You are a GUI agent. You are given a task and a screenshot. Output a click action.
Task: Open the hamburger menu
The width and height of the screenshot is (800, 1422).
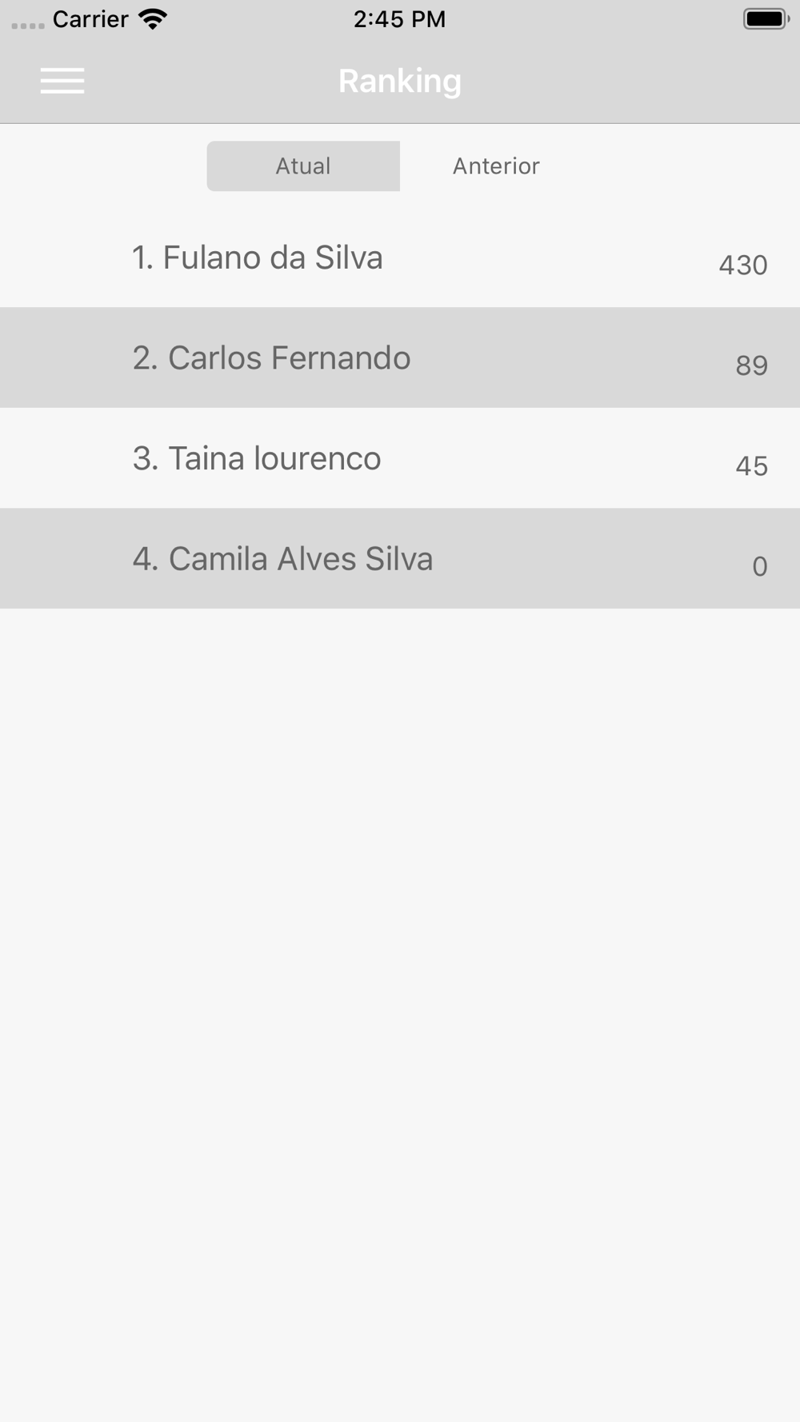pyautogui.click(x=62, y=81)
